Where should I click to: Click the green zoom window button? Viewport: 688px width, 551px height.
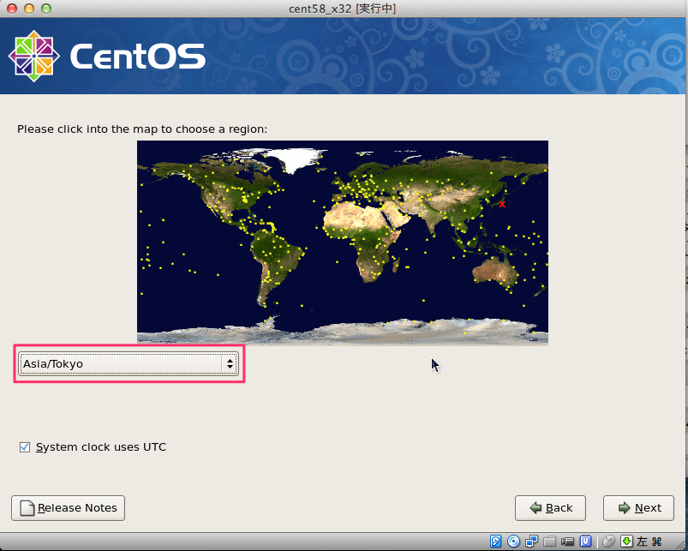46,9
